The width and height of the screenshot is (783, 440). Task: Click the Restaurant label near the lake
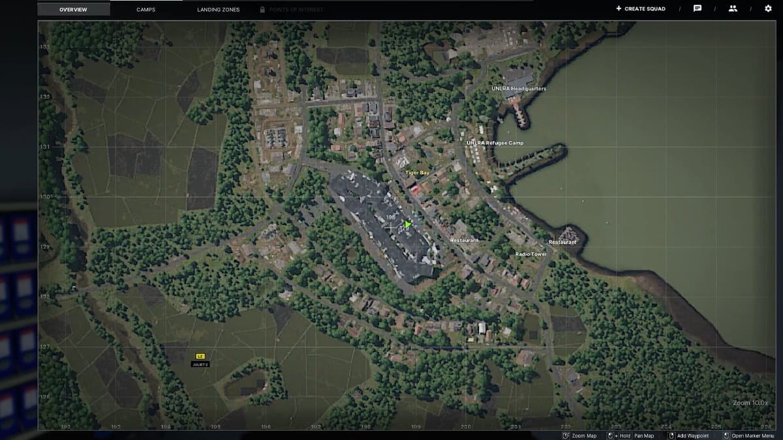pyautogui.click(x=562, y=242)
